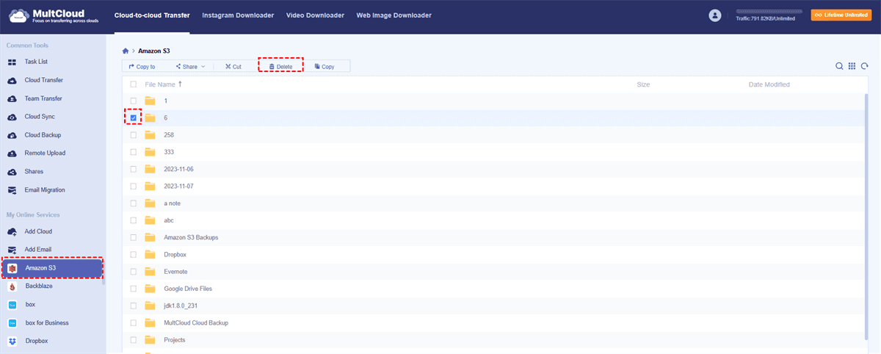Click Amazon S3 in the breadcrumb
The width and height of the screenshot is (881, 354).
tap(154, 51)
